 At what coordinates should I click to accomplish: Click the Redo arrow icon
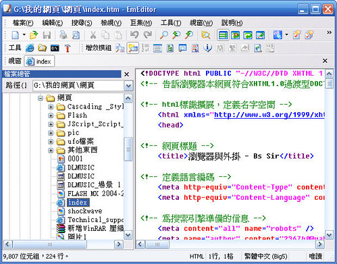tap(147, 35)
